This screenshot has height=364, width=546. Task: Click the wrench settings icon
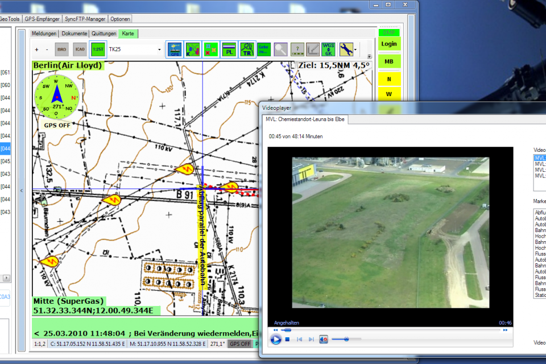346,49
